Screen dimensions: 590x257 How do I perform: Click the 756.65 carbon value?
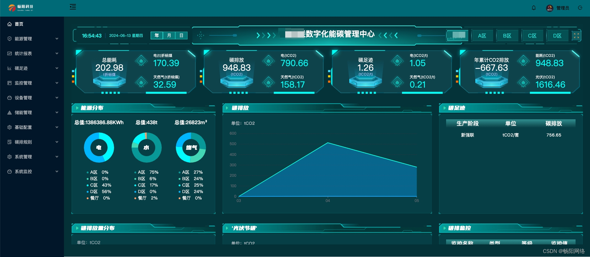point(554,135)
